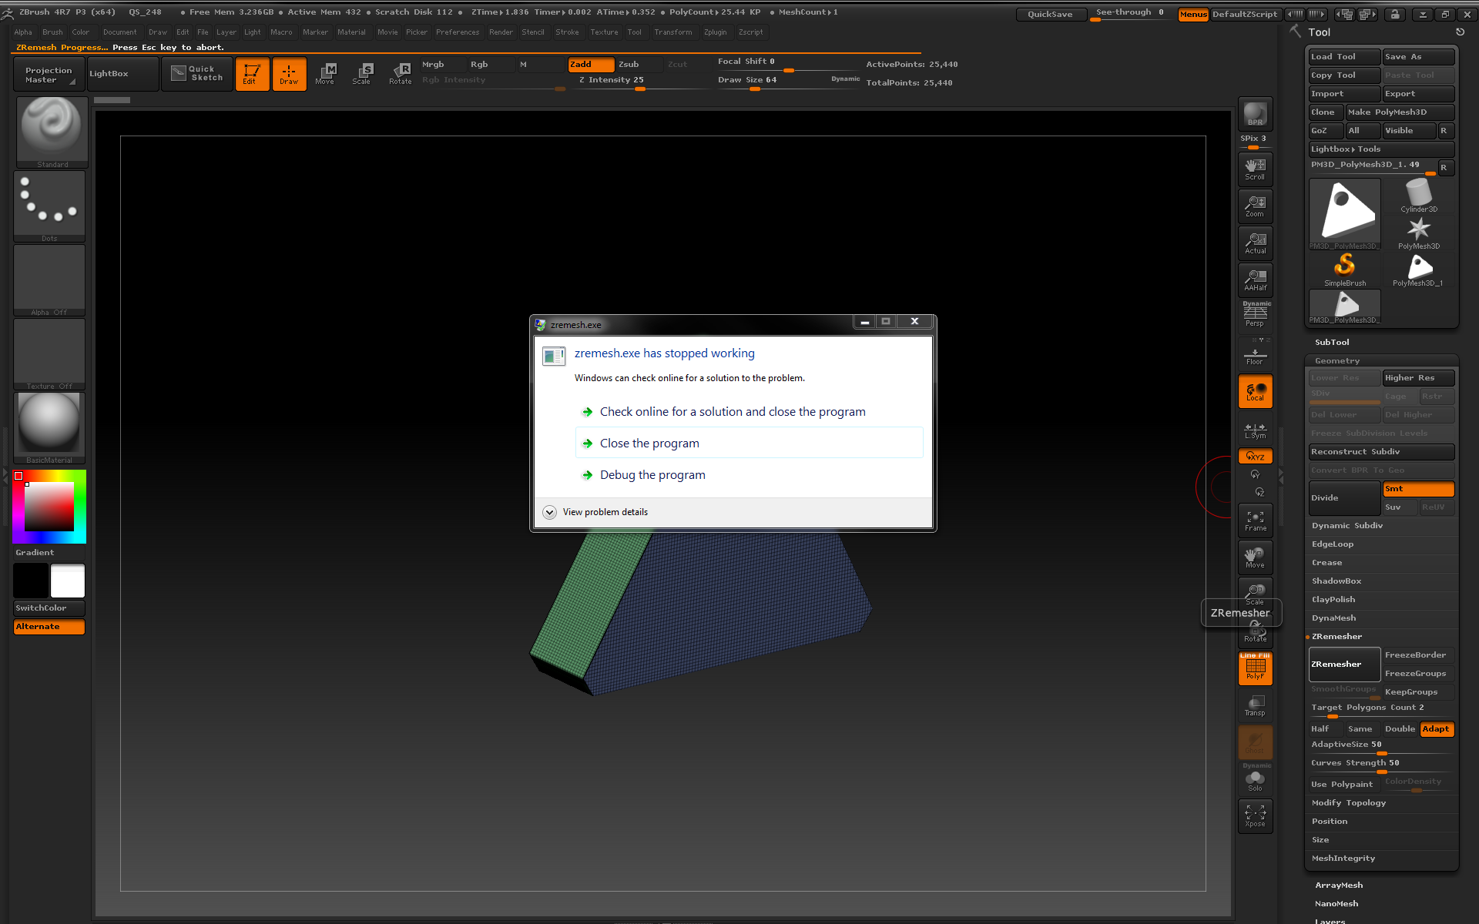Select the Edit mode button
This screenshot has height=924, width=1479.
pyautogui.click(x=252, y=74)
